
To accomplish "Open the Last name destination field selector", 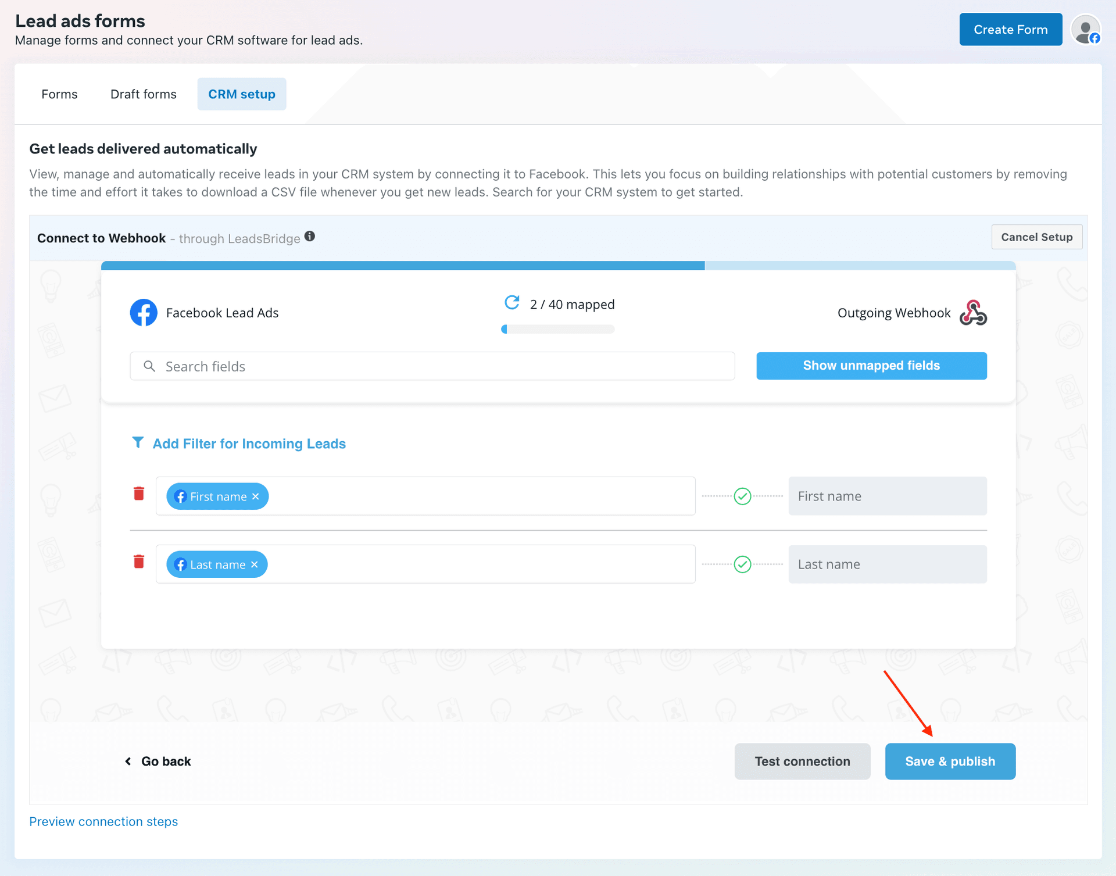I will pyautogui.click(x=888, y=564).
